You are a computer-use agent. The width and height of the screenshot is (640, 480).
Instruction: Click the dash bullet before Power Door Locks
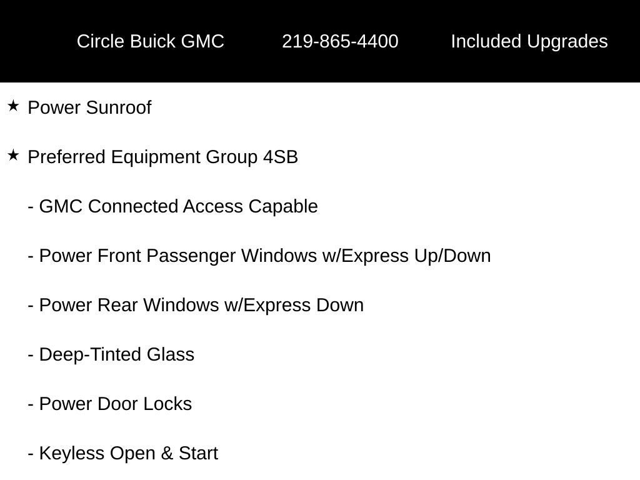click(31, 404)
